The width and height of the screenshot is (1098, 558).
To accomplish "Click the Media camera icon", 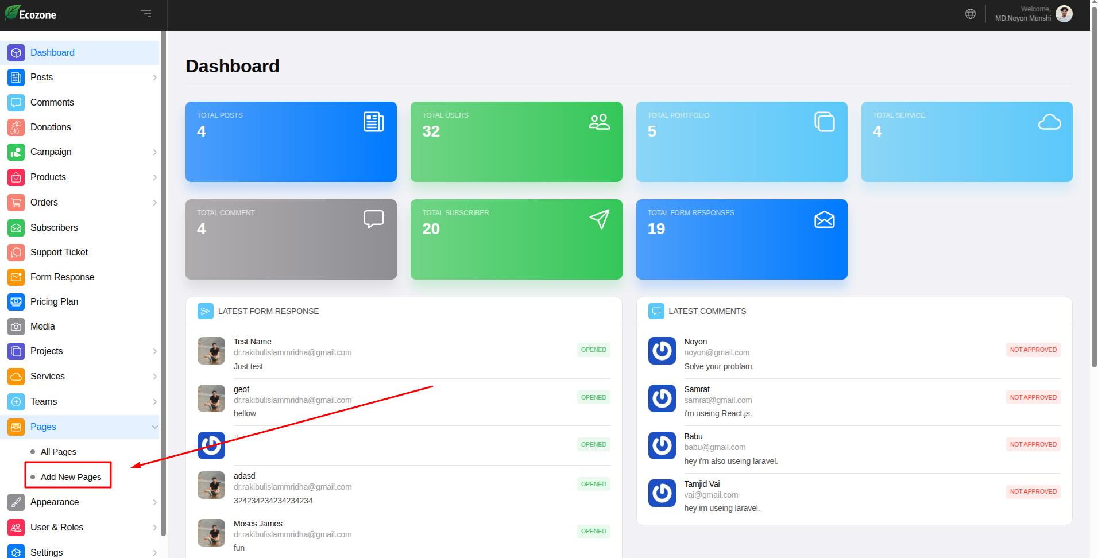I will [x=16, y=327].
